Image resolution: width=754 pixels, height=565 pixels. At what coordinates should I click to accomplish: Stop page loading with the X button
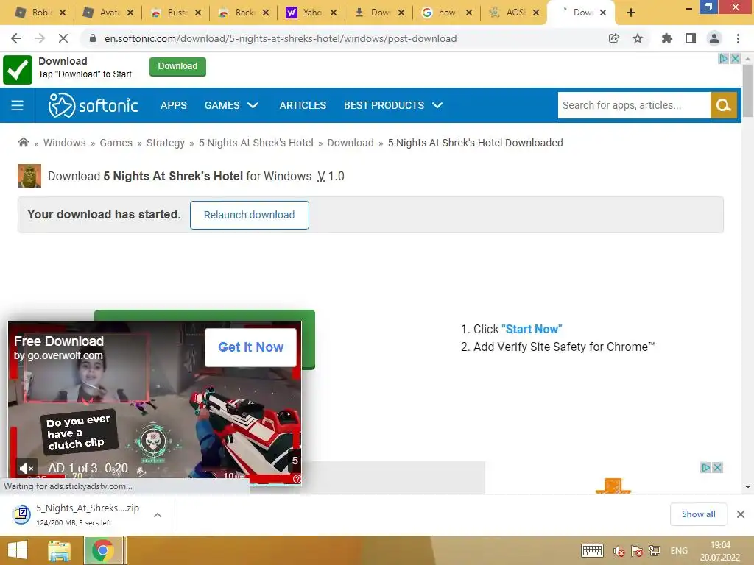(63, 38)
